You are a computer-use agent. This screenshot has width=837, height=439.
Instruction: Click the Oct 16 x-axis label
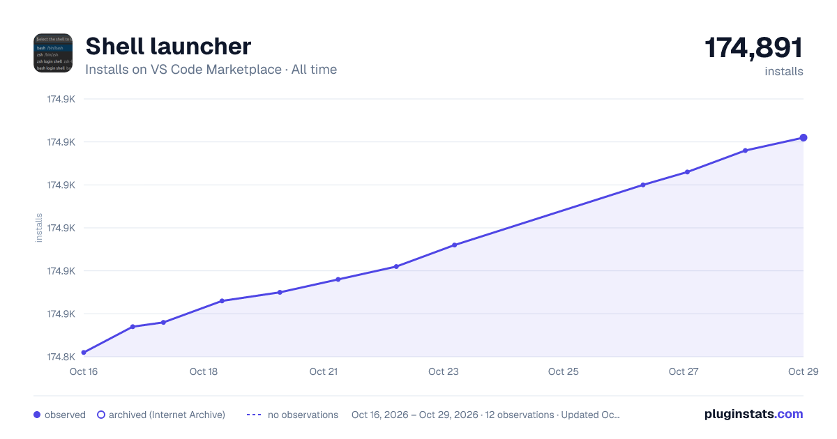(x=84, y=371)
